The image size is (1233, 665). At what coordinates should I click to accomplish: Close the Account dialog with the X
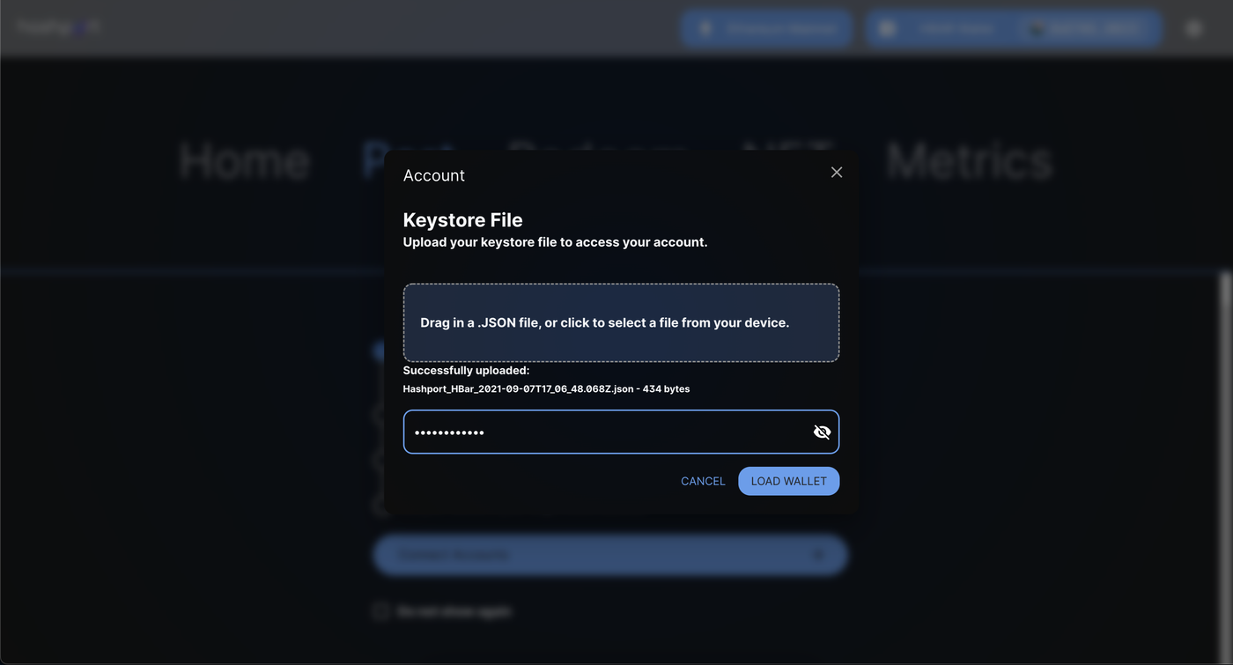click(837, 173)
